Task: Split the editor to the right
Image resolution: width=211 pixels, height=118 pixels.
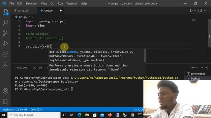Action: click(200, 10)
